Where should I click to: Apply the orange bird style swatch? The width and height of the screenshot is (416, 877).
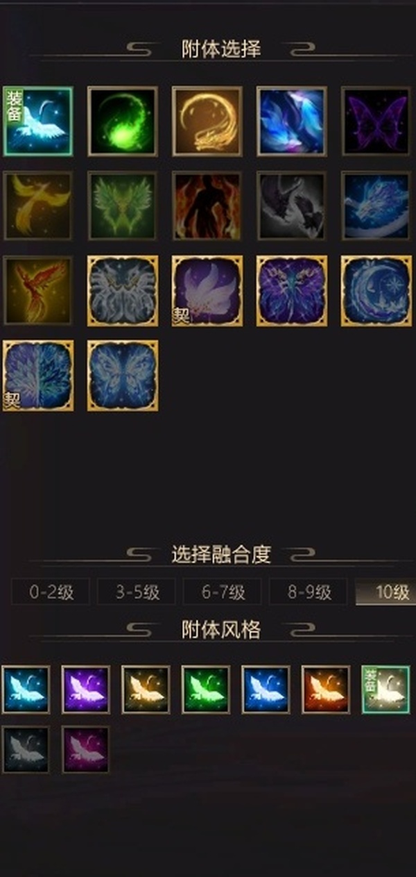(326, 690)
